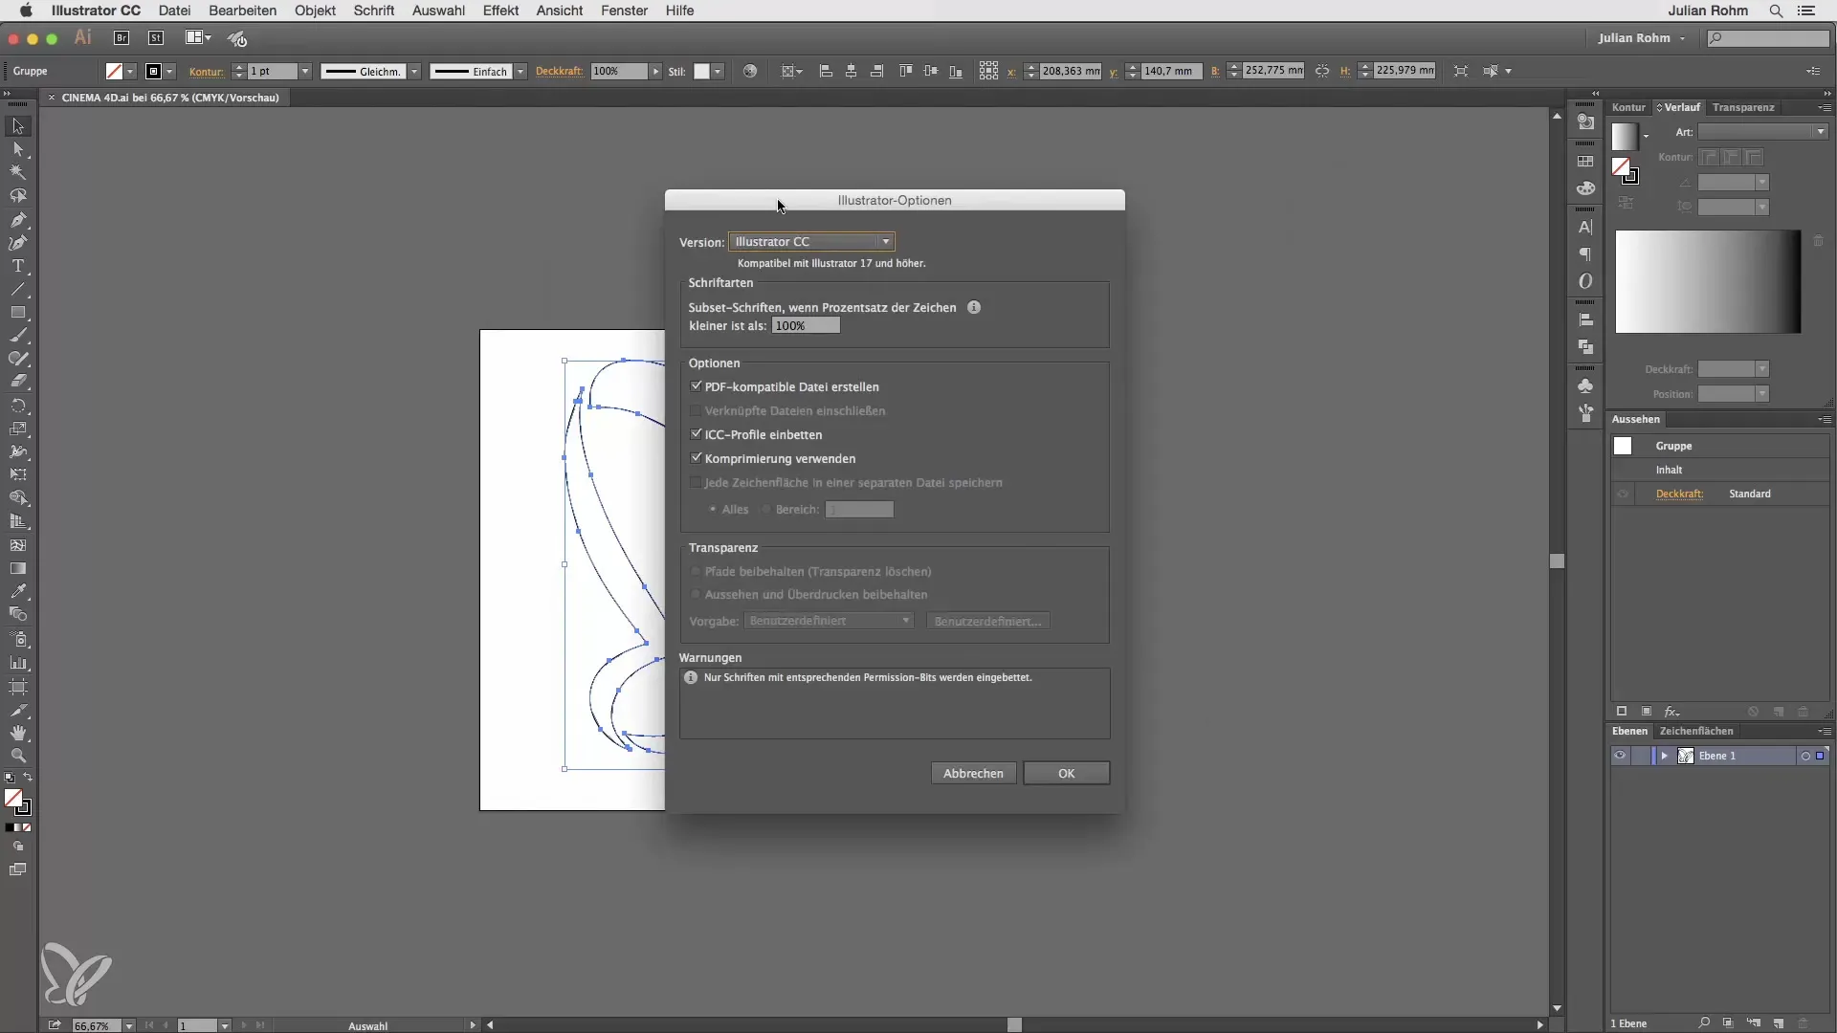Screen dimensions: 1837x1033
Task: Select the Direct Selection tool
Action: [18, 149]
